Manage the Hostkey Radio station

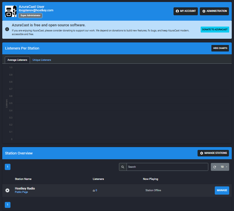[x=222, y=190]
